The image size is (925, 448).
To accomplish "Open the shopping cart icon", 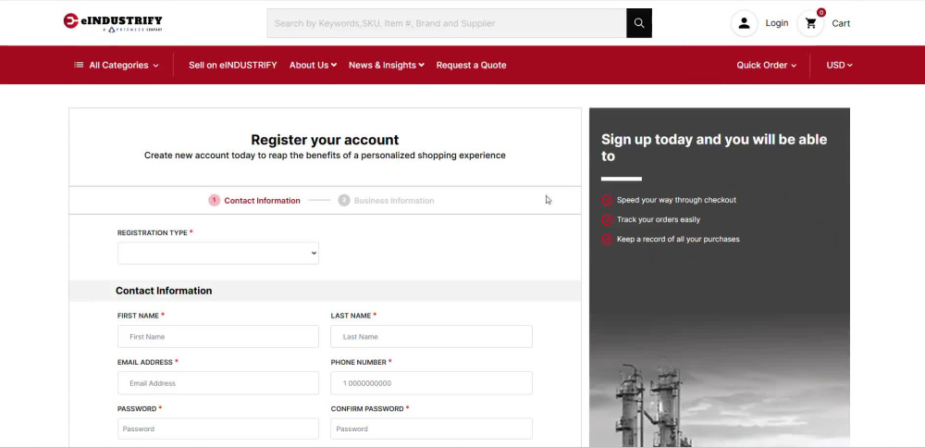I will click(810, 24).
